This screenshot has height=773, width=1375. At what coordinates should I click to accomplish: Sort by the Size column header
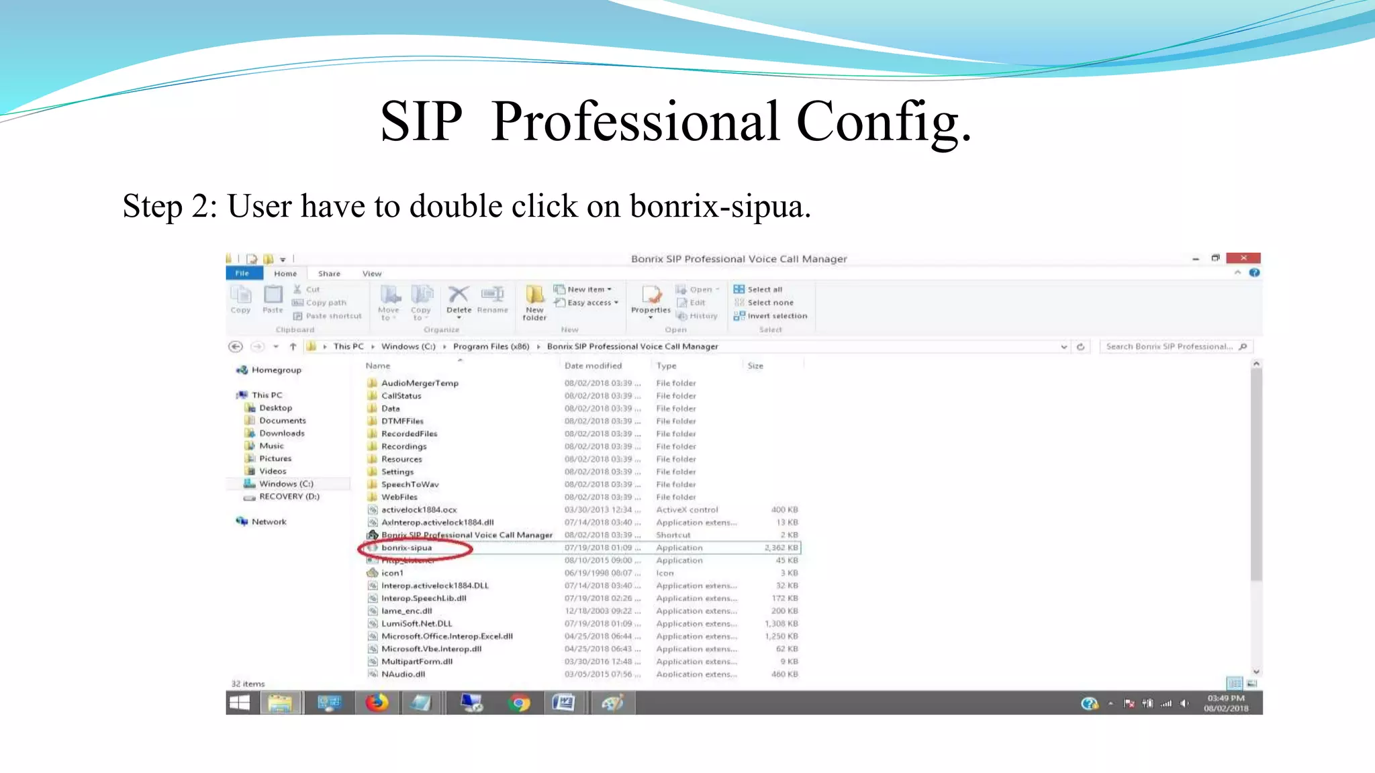[x=755, y=366]
